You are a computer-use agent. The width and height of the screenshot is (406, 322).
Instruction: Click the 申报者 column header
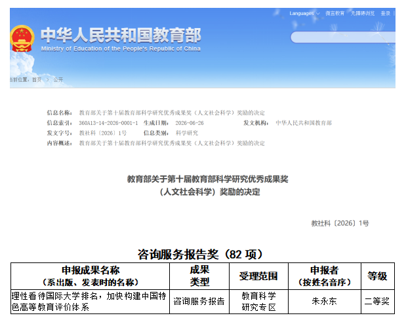click(325, 276)
